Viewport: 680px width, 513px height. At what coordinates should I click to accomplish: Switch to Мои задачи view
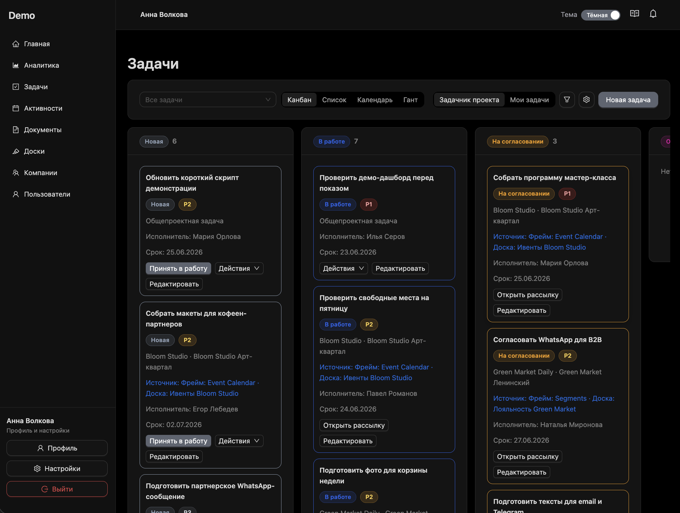[529, 100]
